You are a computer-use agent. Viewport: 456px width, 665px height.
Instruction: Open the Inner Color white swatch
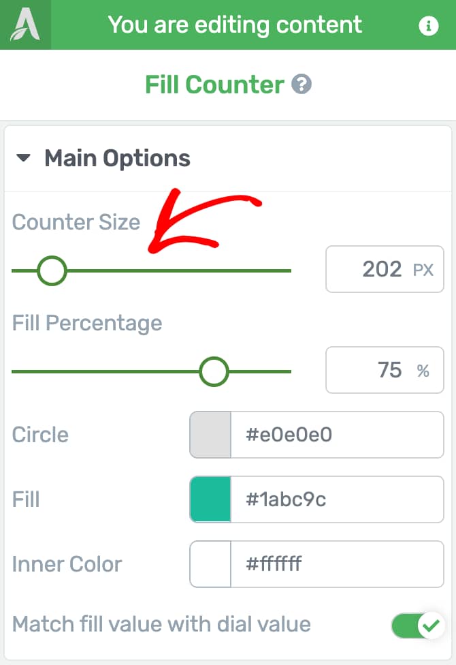click(x=210, y=564)
